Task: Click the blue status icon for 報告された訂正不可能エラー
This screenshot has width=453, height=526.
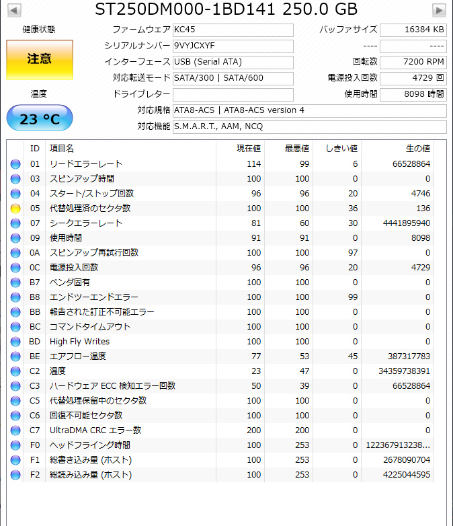Action: (15, 312)
